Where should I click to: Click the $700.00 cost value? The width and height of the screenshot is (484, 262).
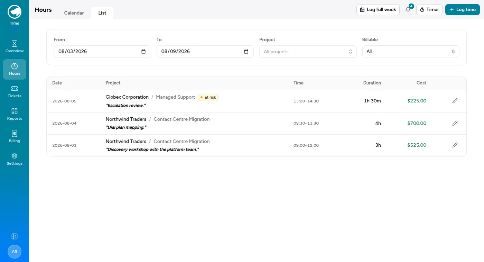coord(417,123)
